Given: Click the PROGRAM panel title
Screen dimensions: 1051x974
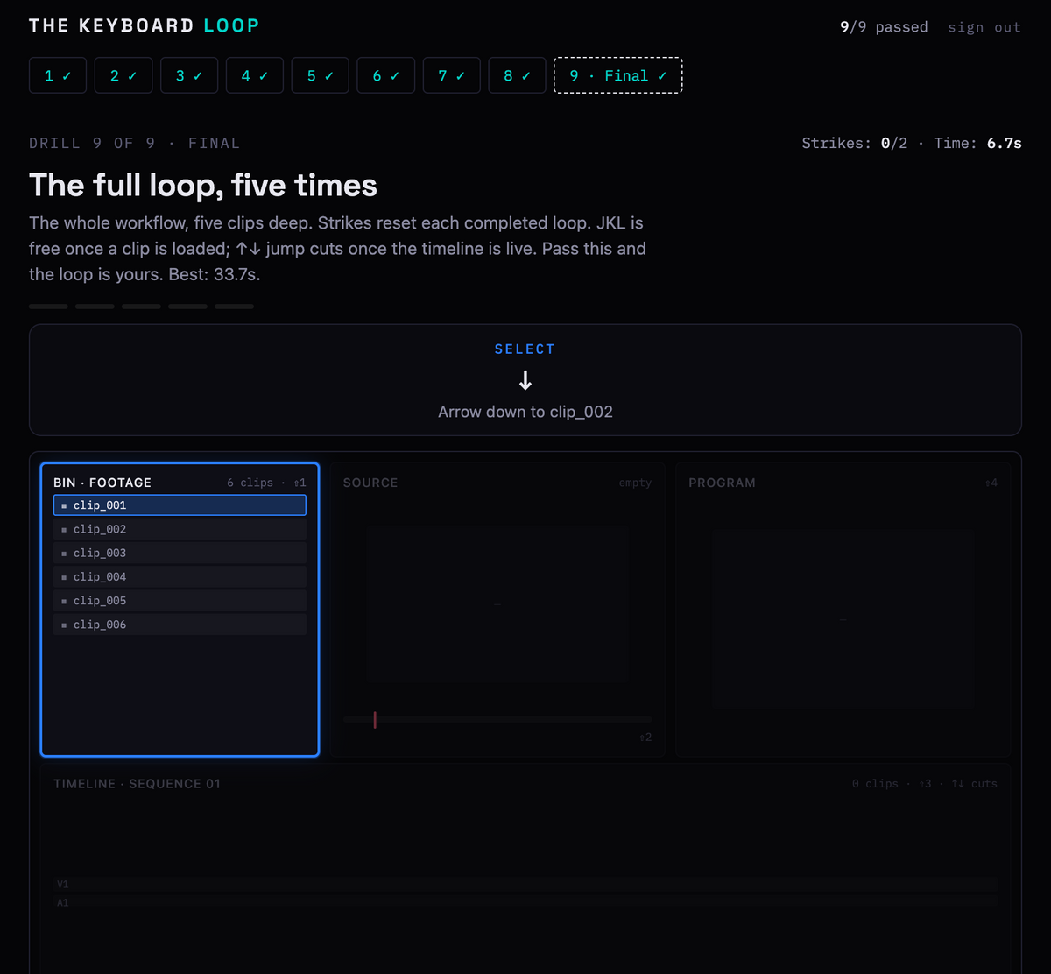Looking at the screenshot, I should pos(723,483).
